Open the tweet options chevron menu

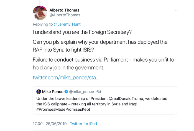click(x=176, y=11)
